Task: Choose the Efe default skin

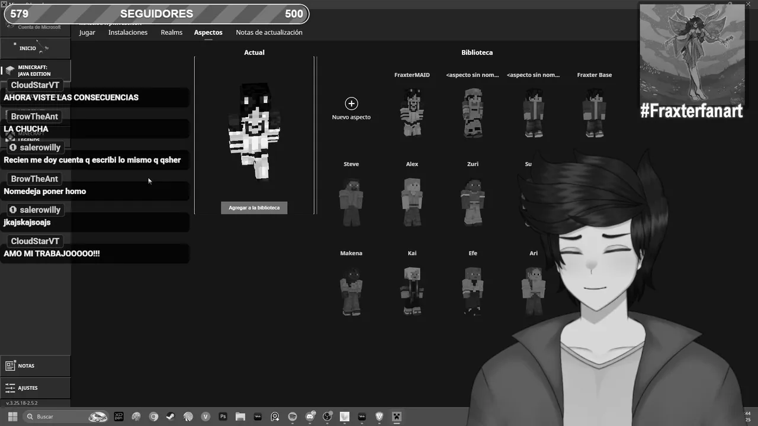Action: [x=473, y=291]
